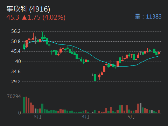Click the 0 volume axis label
The height and width of the screenshot is (126, 168).
(20, 113)
